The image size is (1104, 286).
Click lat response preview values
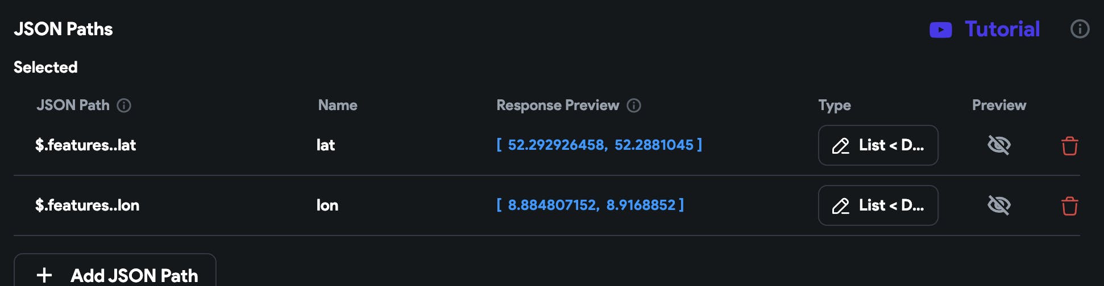point(599,145)
